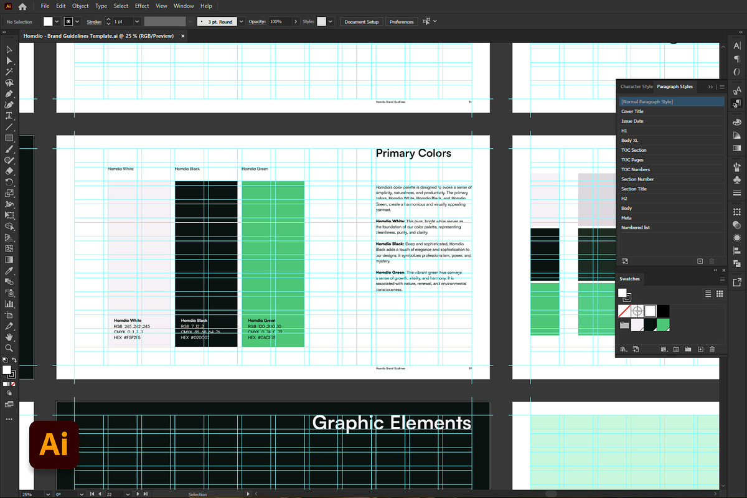Click the Primary Colors heading on artboard
The height and width of the screenshot is (498, 747).
pyautogui.click(x=413, y=153)
